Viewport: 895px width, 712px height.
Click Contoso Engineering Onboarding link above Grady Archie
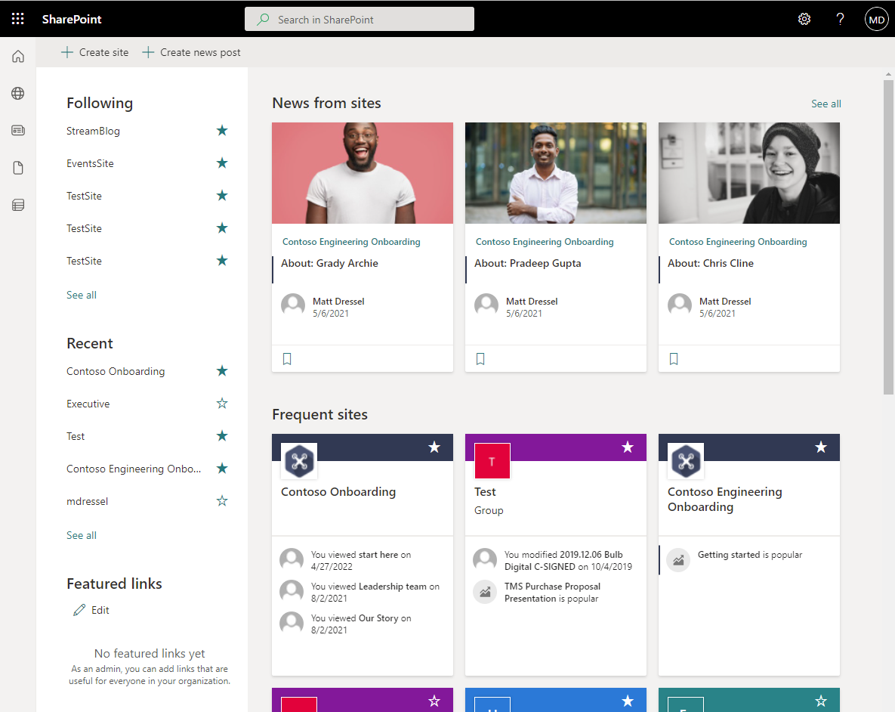(351, 242)
